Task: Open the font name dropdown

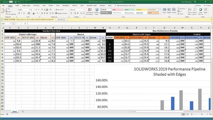Action: pos(29,10)
